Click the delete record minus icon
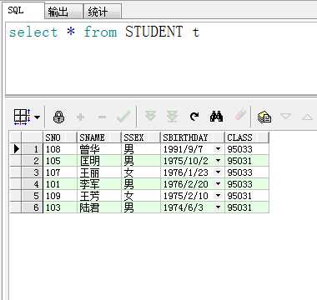This screenshot has height=300, width=317. click(102, 117)
